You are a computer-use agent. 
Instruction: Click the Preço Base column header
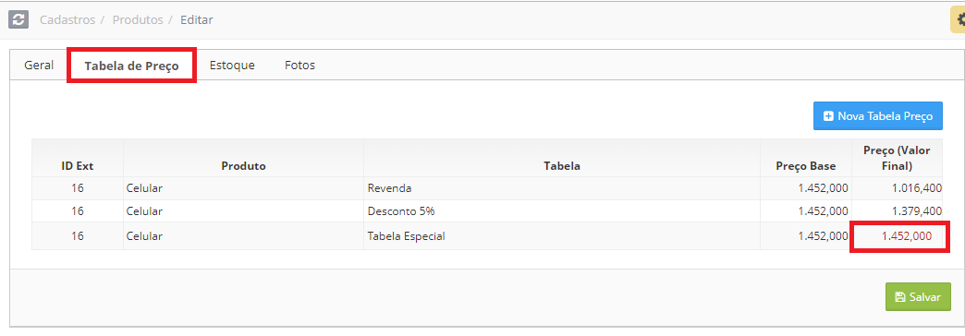coord(806,166)
